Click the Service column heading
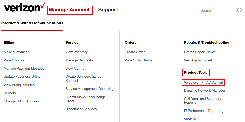The width and height of the screenshot is (245, 122). [72, 42]
